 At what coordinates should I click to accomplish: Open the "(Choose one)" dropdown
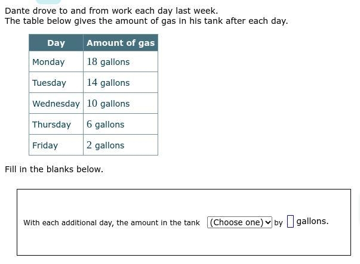[239, 222]
